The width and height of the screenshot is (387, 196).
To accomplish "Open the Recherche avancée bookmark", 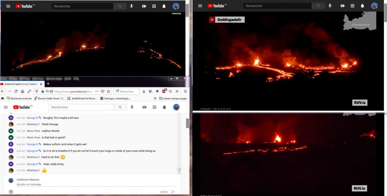I will coord(19,98).
